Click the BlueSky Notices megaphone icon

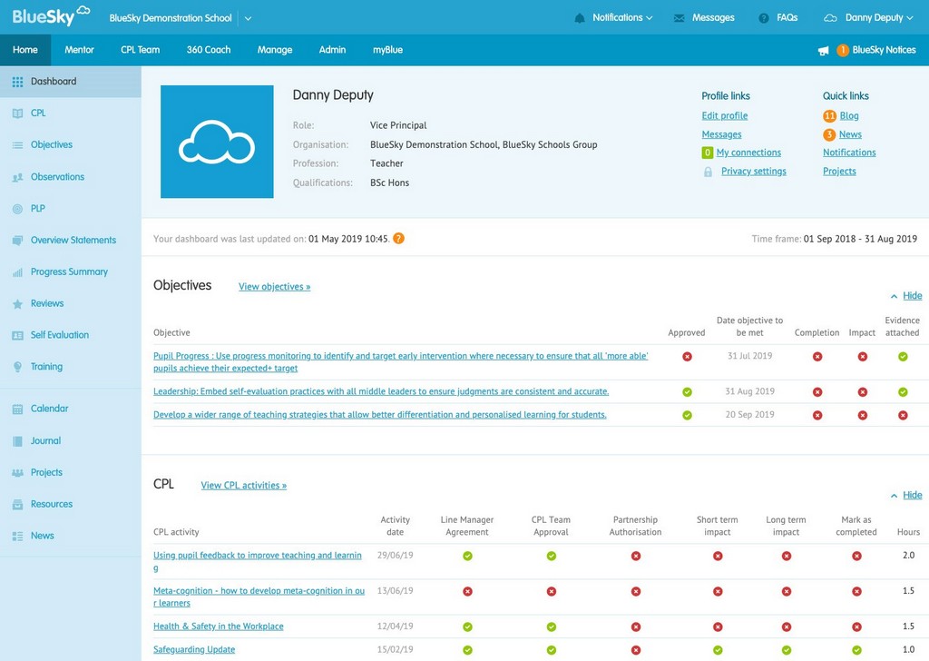tap(823, 50)
